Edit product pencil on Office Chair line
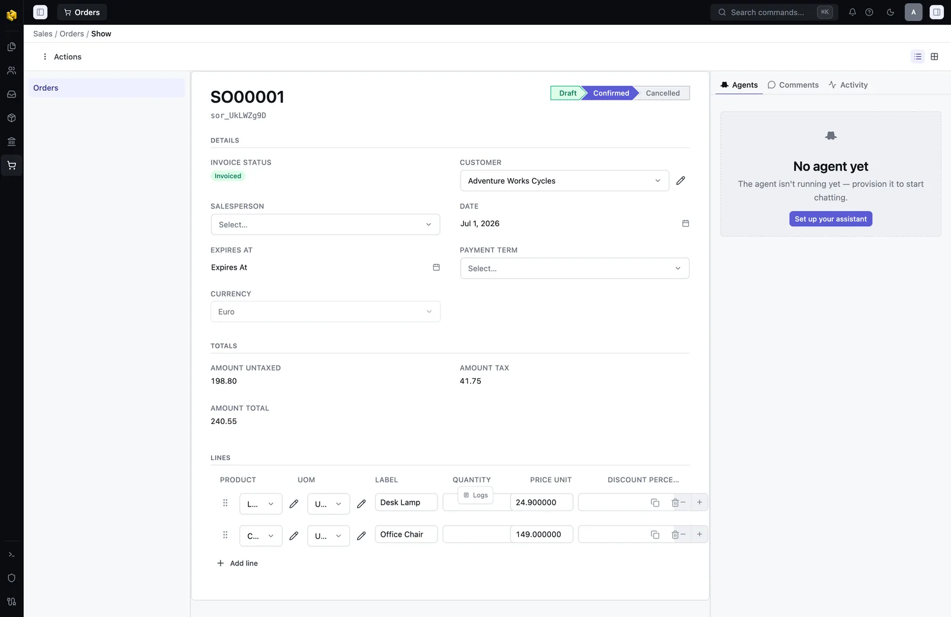Screen dimensions: 951x617 [x=294, y=536]
